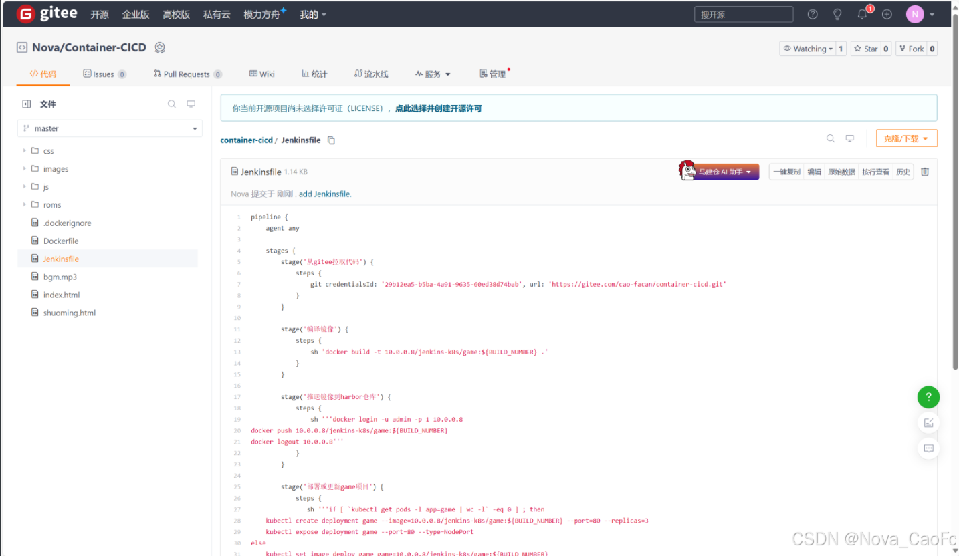Click add Jenkinsfile commit message link
Viewport: 959px width, 556px height.
point(325,194)
